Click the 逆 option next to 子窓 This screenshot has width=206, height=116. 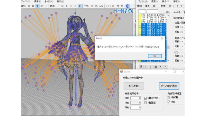[92, 6]
